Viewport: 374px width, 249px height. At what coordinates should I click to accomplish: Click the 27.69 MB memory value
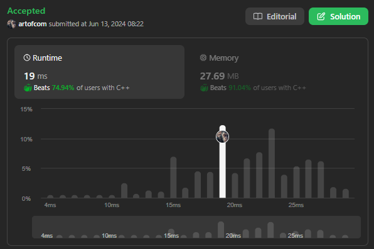click(x=219, y=76)
